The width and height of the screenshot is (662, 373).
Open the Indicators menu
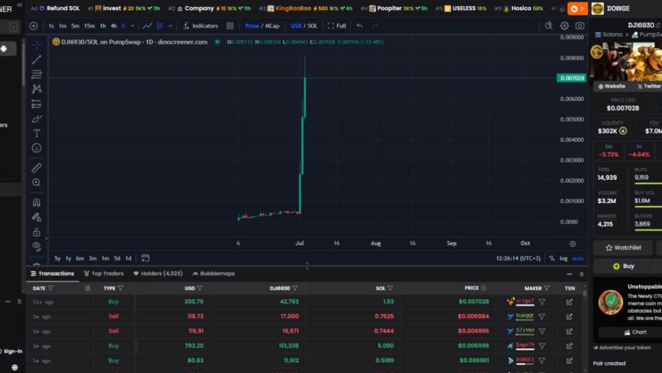tap(200, 26)
